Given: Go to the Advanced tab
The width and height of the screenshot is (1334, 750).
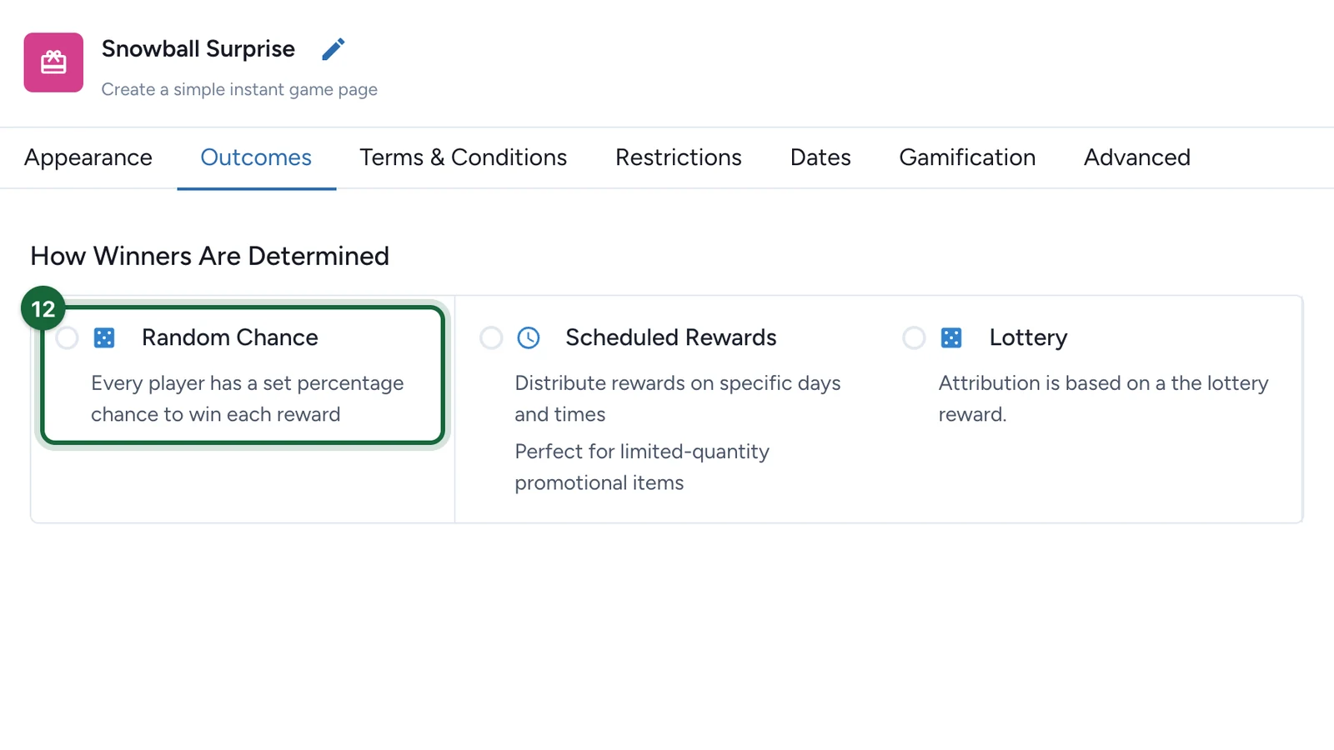Looking at the screenshot, I should pyautogui.click(x=1137, y=157).
